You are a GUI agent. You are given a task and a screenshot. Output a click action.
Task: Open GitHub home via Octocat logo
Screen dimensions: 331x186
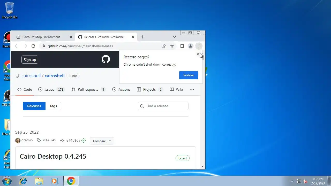[106, 59]
